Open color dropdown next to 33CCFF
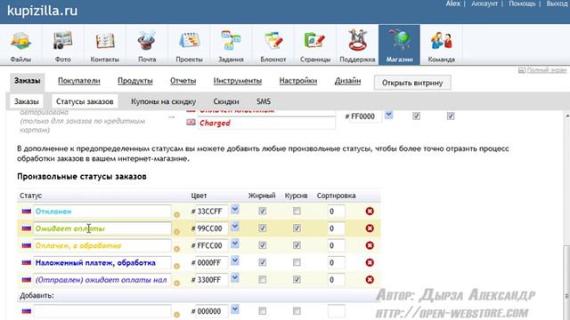The width and height of the screenshot is (570, 320). pos(235,210)
